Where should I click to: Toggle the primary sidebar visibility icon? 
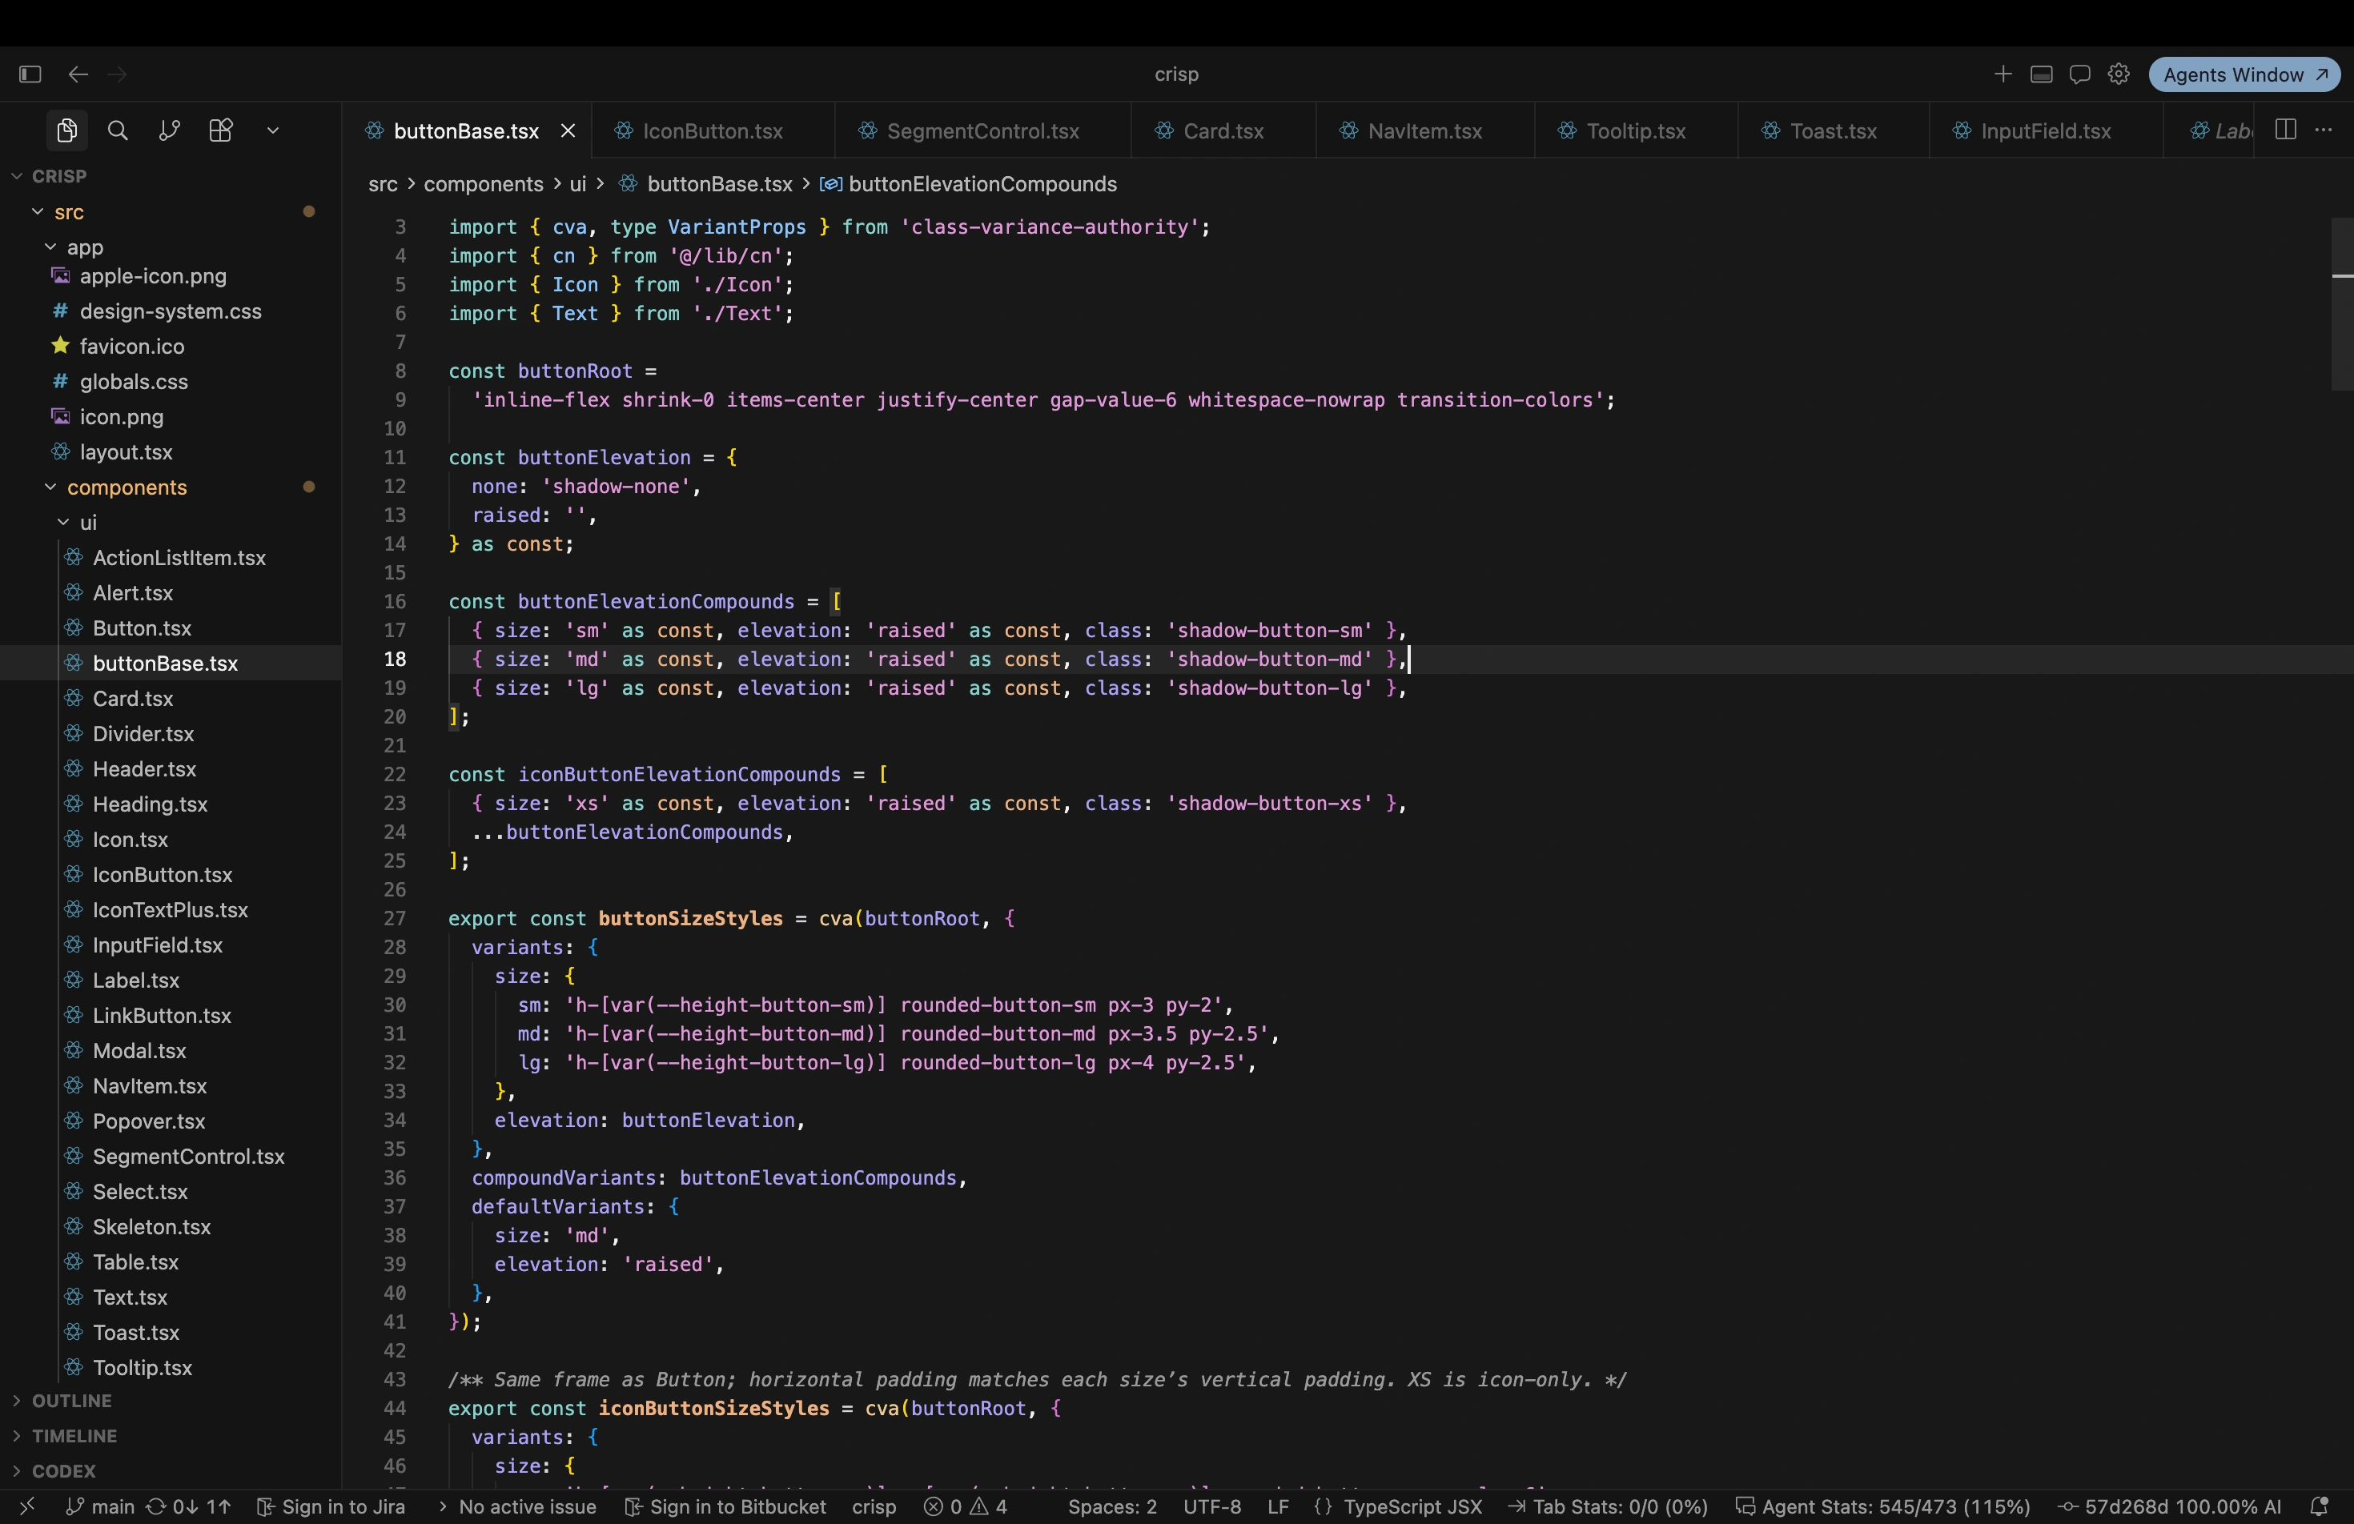tap(30, 74)
